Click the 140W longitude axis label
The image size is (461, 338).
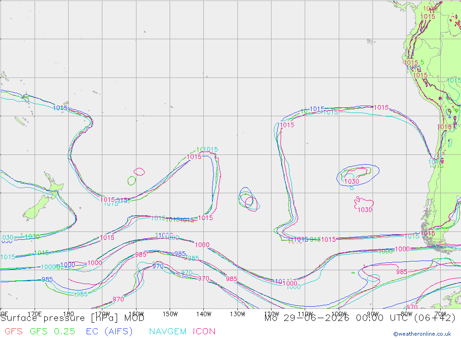point(204,314)
